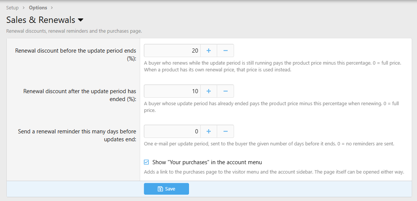Save the Sales & Renewals options
The image size is (417, 201).
point(166,189)
